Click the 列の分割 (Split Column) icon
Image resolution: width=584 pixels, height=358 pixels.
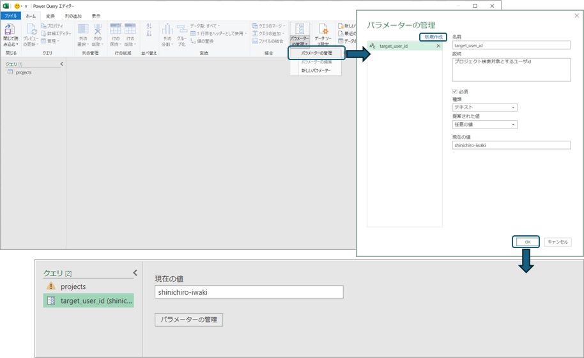(167, 29)
